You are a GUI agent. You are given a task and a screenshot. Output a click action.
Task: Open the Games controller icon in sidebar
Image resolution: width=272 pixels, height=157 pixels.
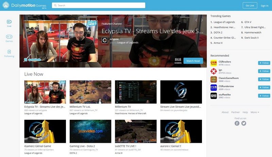coord(9,37)
